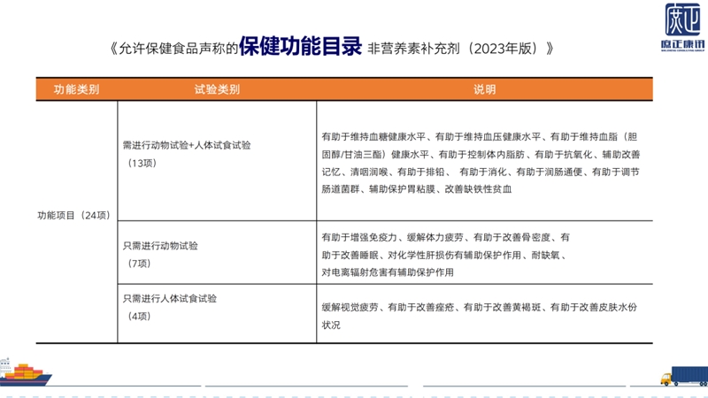Select the 功能项目（24项）cell
This screenshot has height=398, width=708.
[x=73, y=215]
